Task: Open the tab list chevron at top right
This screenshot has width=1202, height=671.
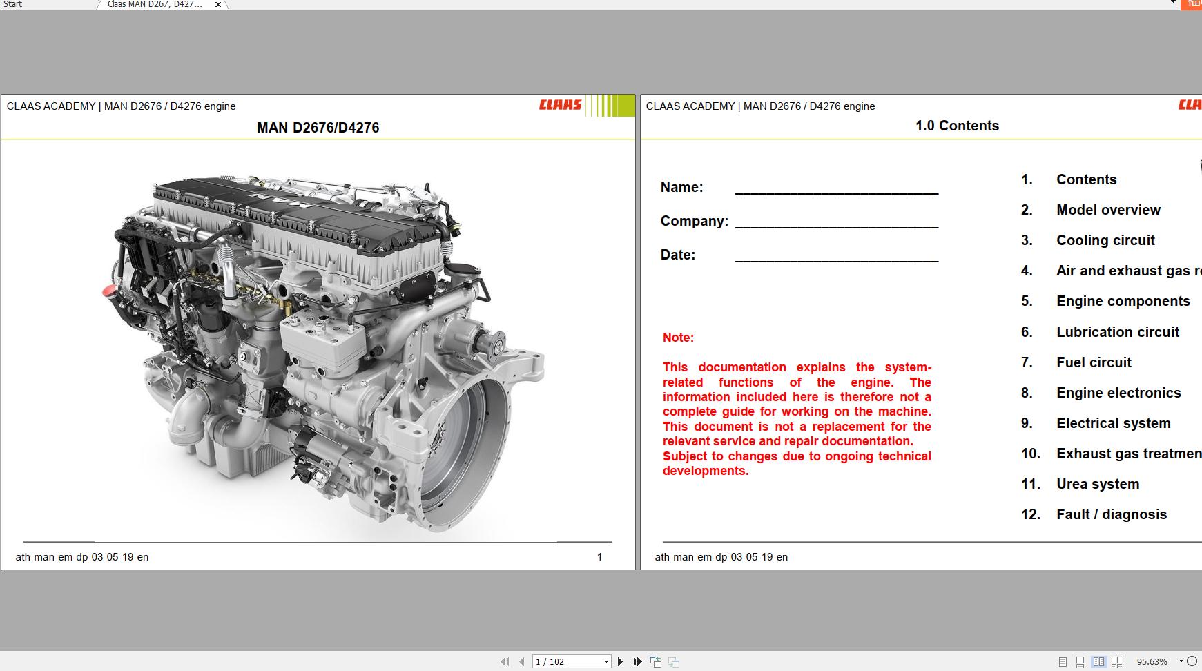Action: pyautogui.click(x=1173, y=3)
